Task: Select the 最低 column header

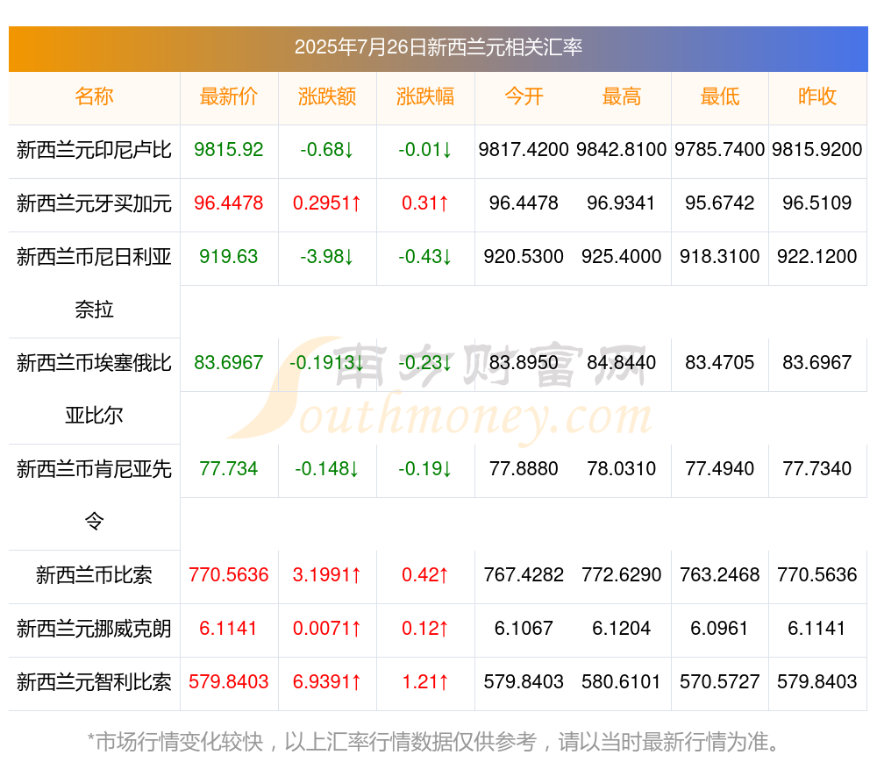Action: [720, 96]
